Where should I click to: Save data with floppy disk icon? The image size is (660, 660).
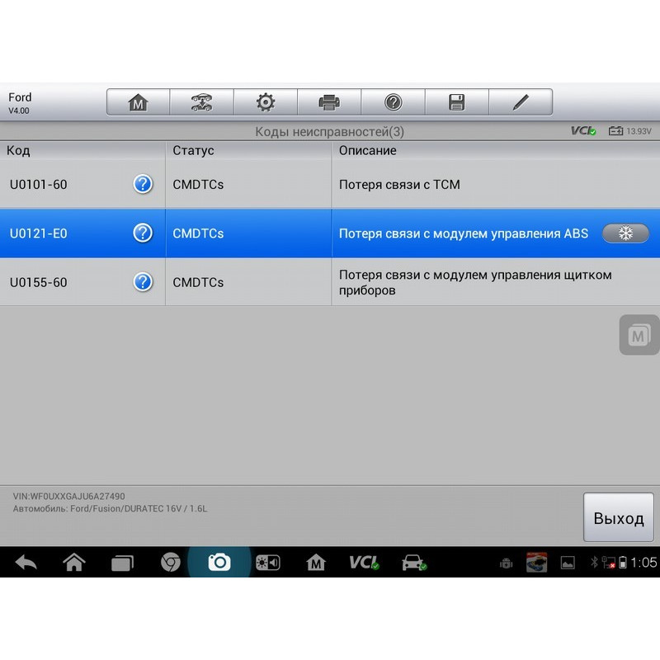coord(456,102)
